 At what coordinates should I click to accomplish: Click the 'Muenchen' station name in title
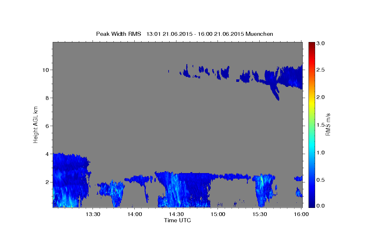point(259,34)
